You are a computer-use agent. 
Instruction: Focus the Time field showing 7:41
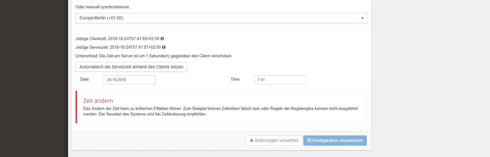[x=280, y=80]
